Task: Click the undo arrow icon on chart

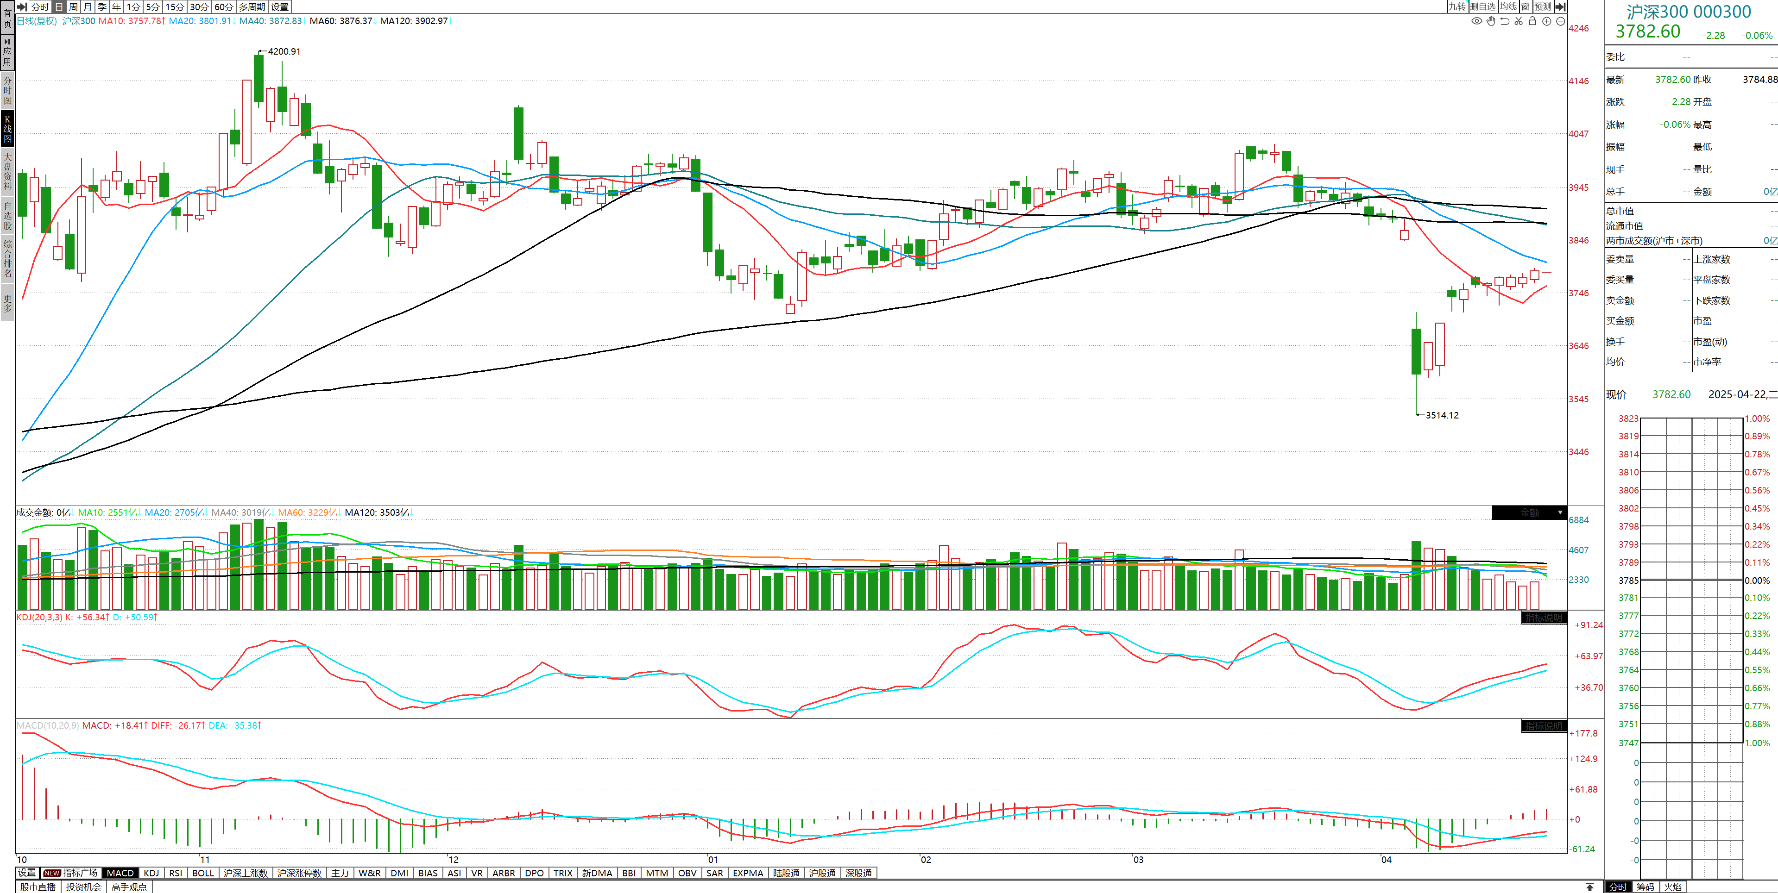Action: pos(1505,21)
